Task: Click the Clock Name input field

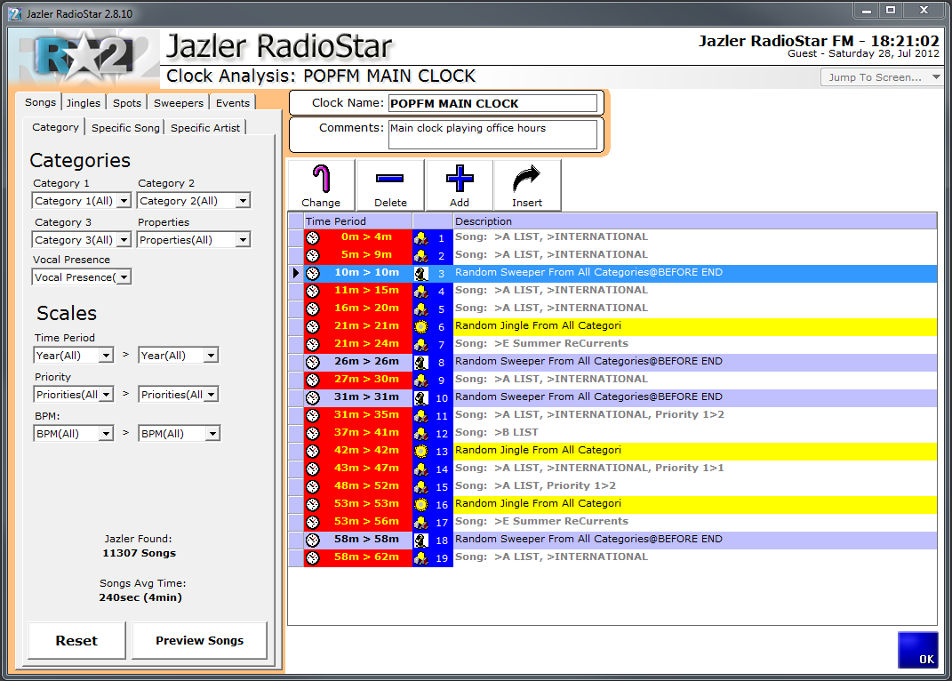Action: pyautogui.click(x=492, y=103)
